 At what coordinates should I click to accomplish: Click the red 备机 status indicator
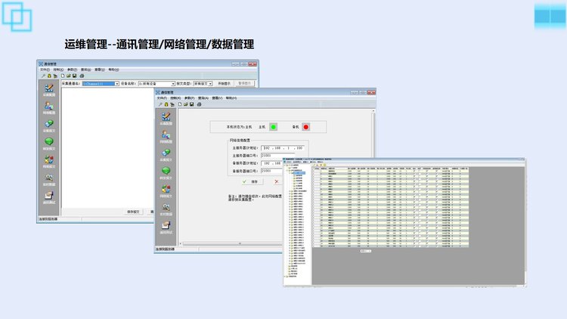point(306,126)
